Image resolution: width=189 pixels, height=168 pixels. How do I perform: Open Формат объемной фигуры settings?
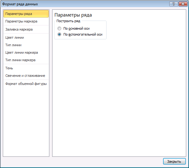tap(26, 84)
